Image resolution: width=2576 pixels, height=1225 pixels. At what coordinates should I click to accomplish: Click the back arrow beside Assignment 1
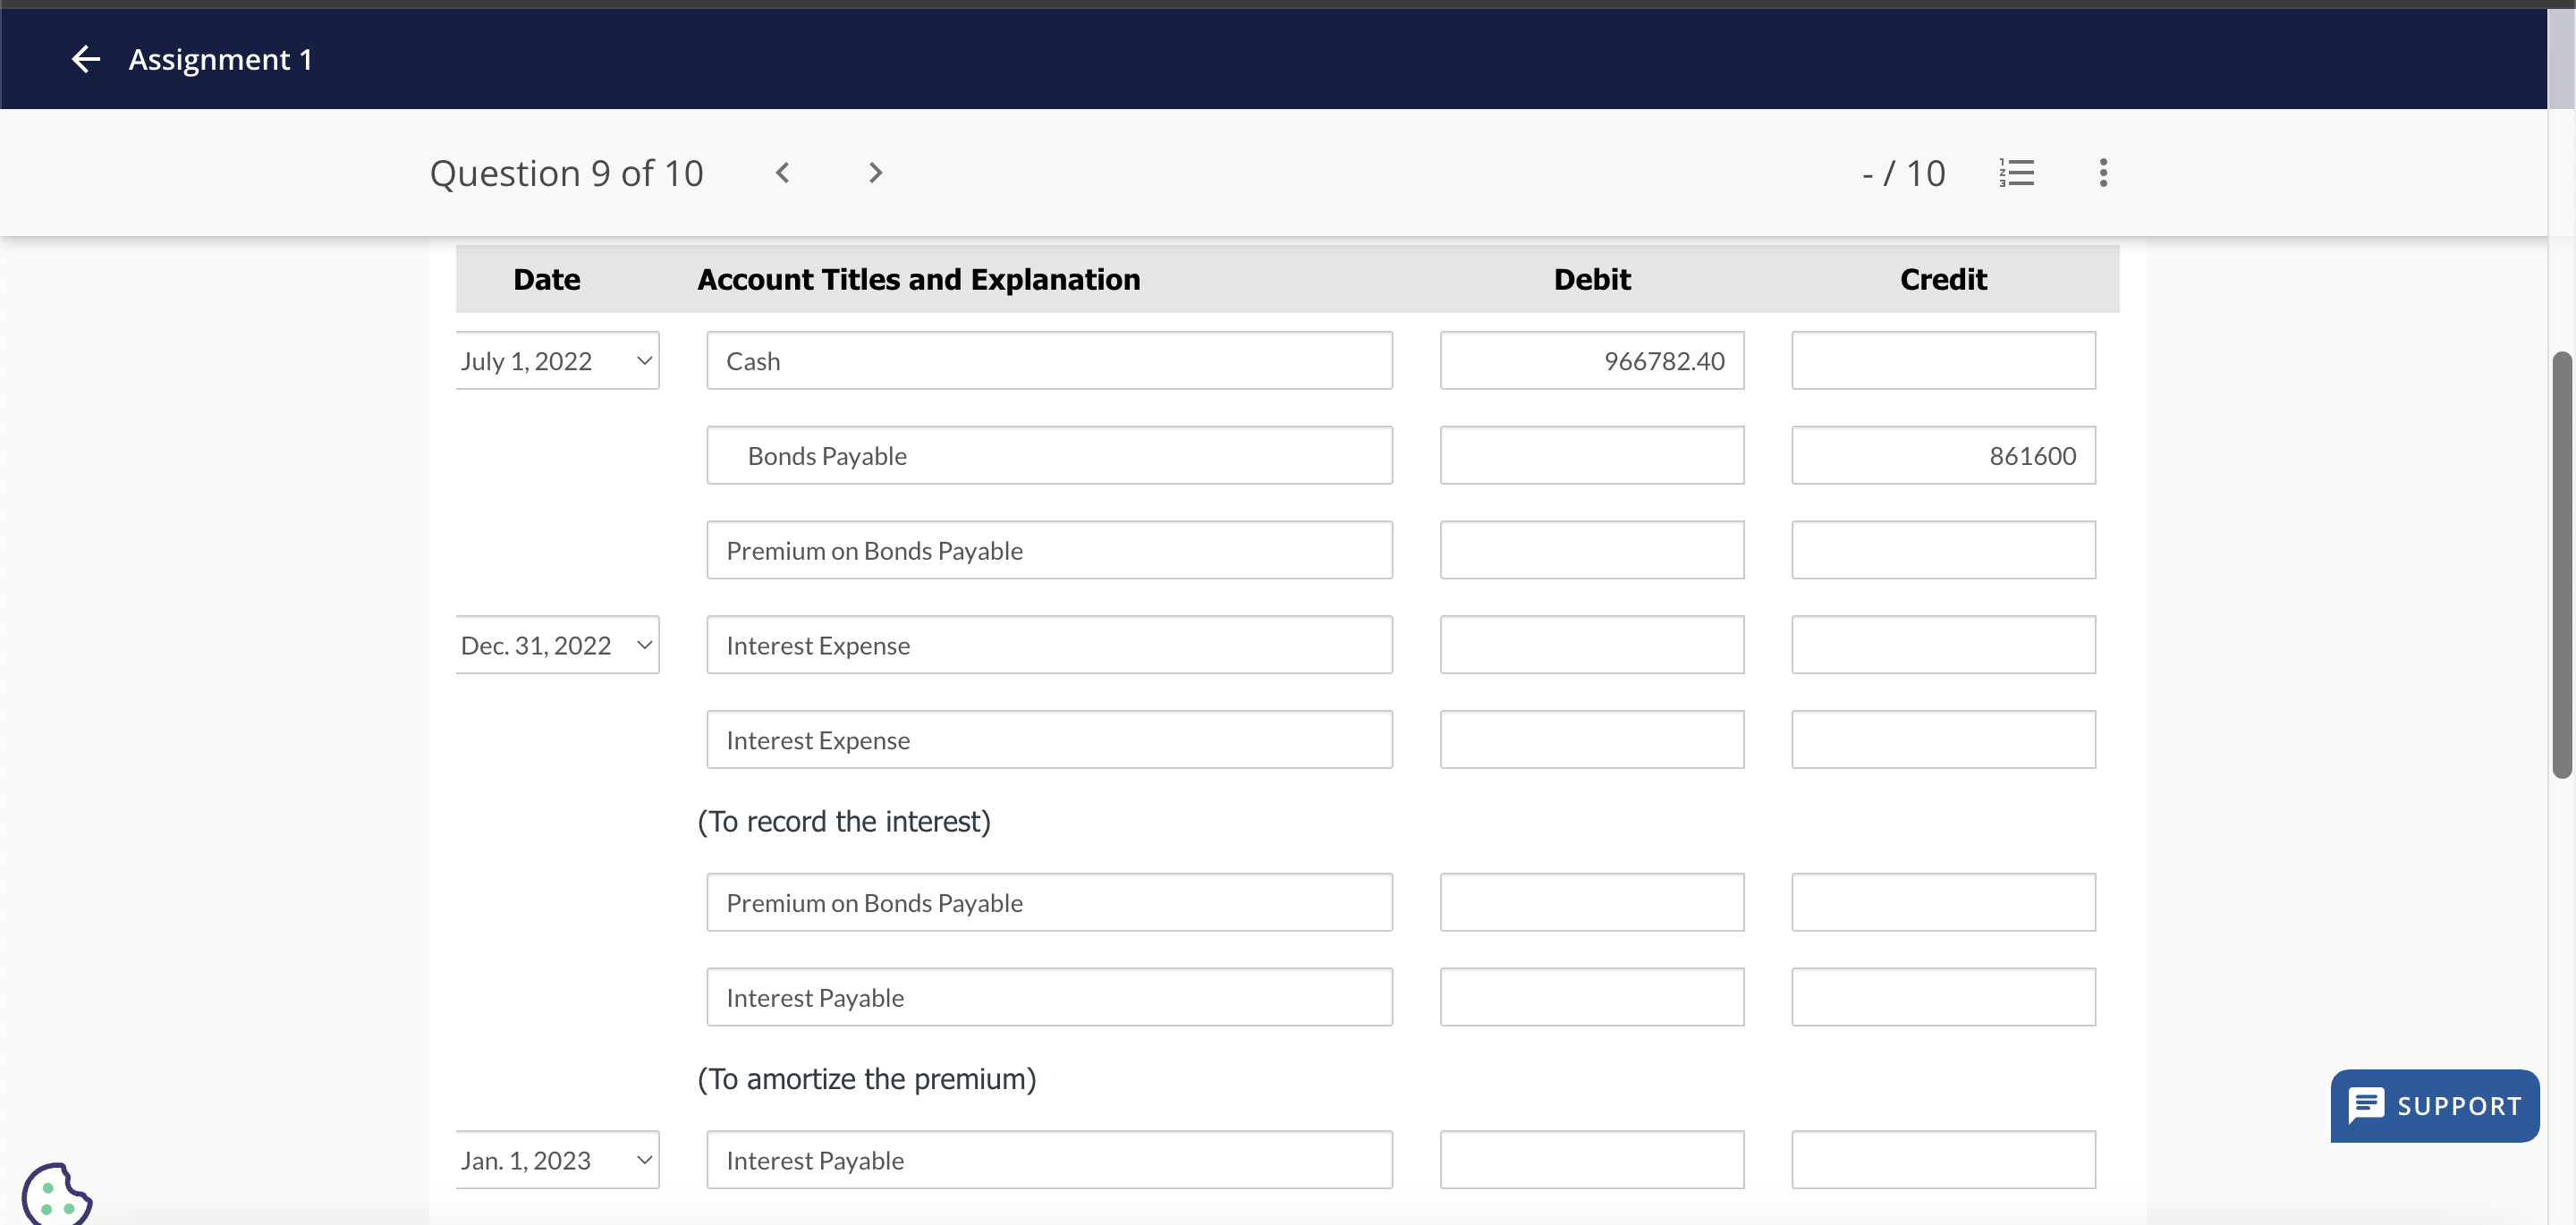point(86,59)
